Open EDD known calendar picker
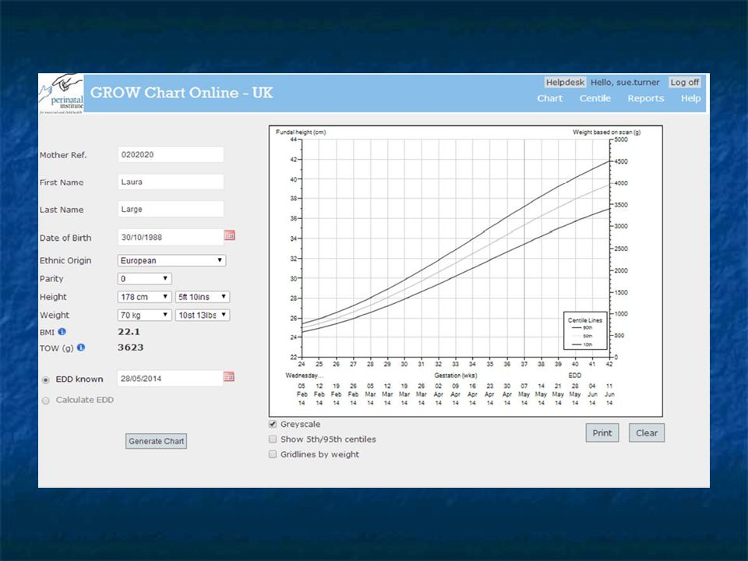 click(x=229, y=377)
